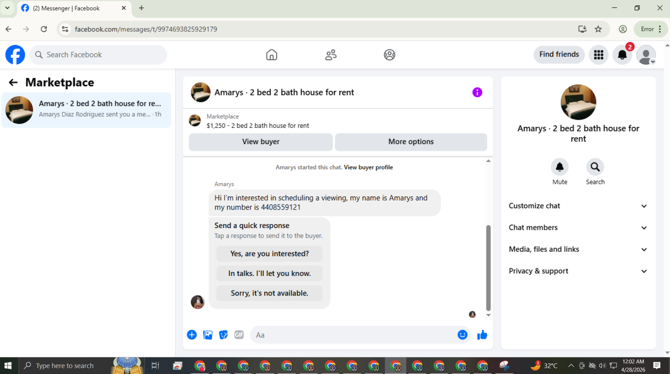Expand Media, files and links section
The width and height of the screenshot is (670, 374).
[578, 249]
